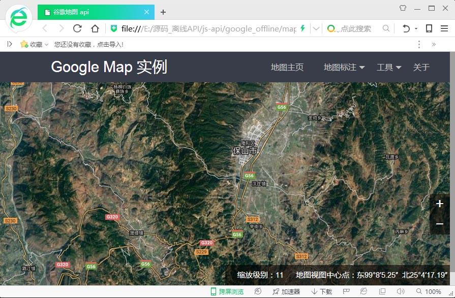
Task: Click the 下载 downloads button
Action: tap(321, 291)
